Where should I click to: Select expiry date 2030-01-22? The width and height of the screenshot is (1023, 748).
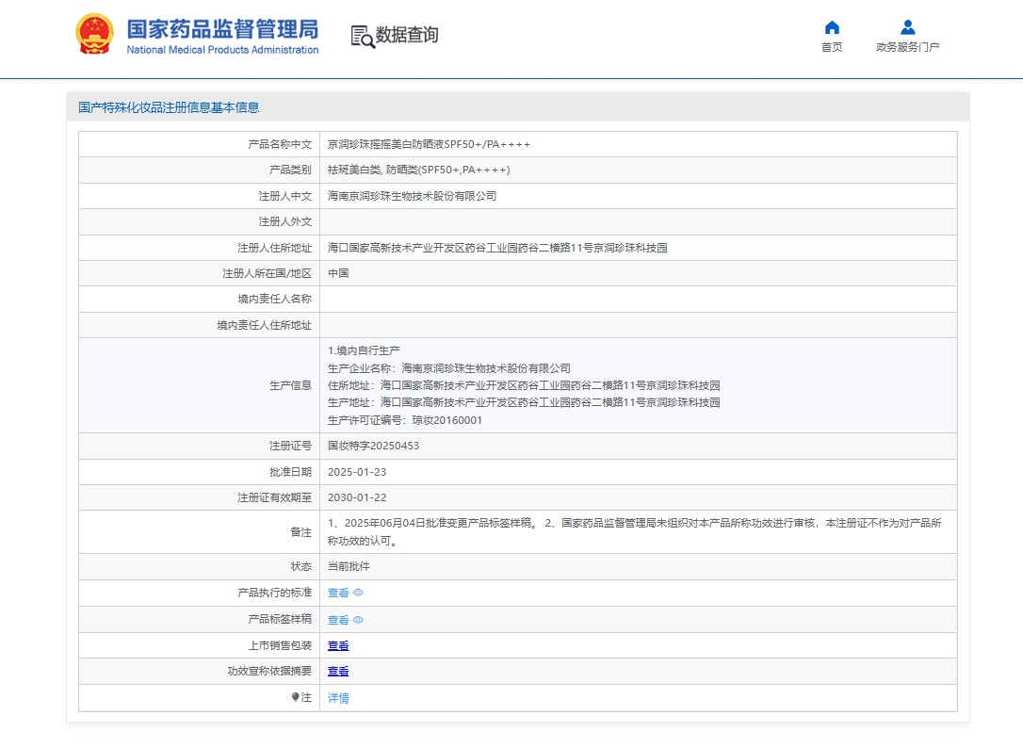357,497
